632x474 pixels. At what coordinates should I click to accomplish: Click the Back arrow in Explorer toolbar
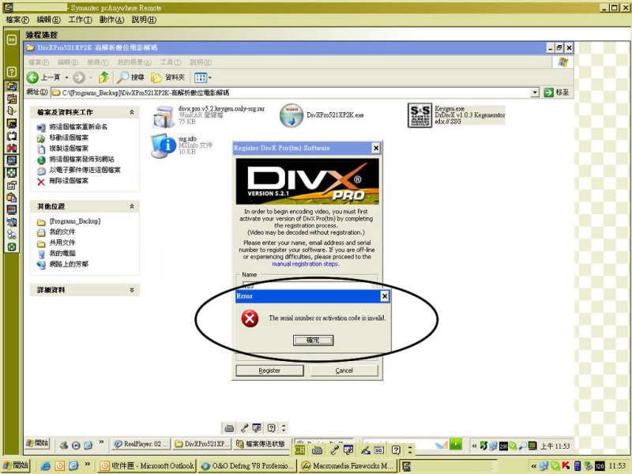pos(32,77)
